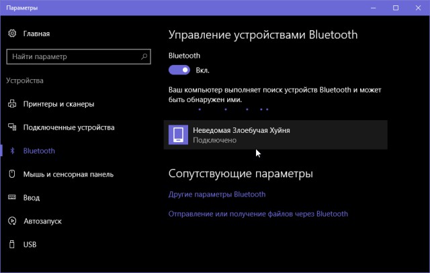This screenshot has height=273, width=430.
Task: Minimize the Параметры window
Action: point(374,8)
